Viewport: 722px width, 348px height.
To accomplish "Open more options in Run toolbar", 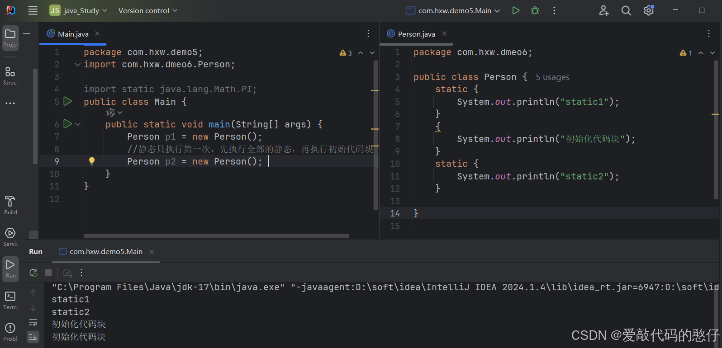I will coord(81,273).
